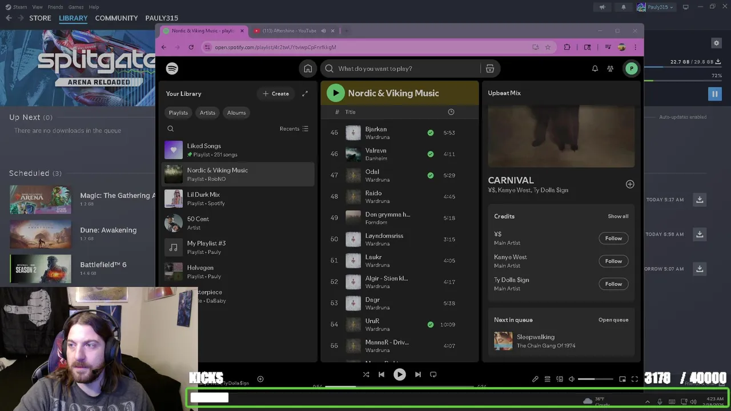The image size is (731, 411).
Task: Enable shuffle in the Spotify player
Action: coord(366,374)
